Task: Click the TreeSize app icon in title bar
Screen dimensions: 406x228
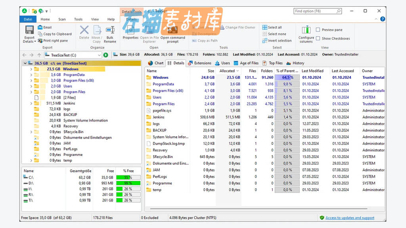Action: click(24, 11)
